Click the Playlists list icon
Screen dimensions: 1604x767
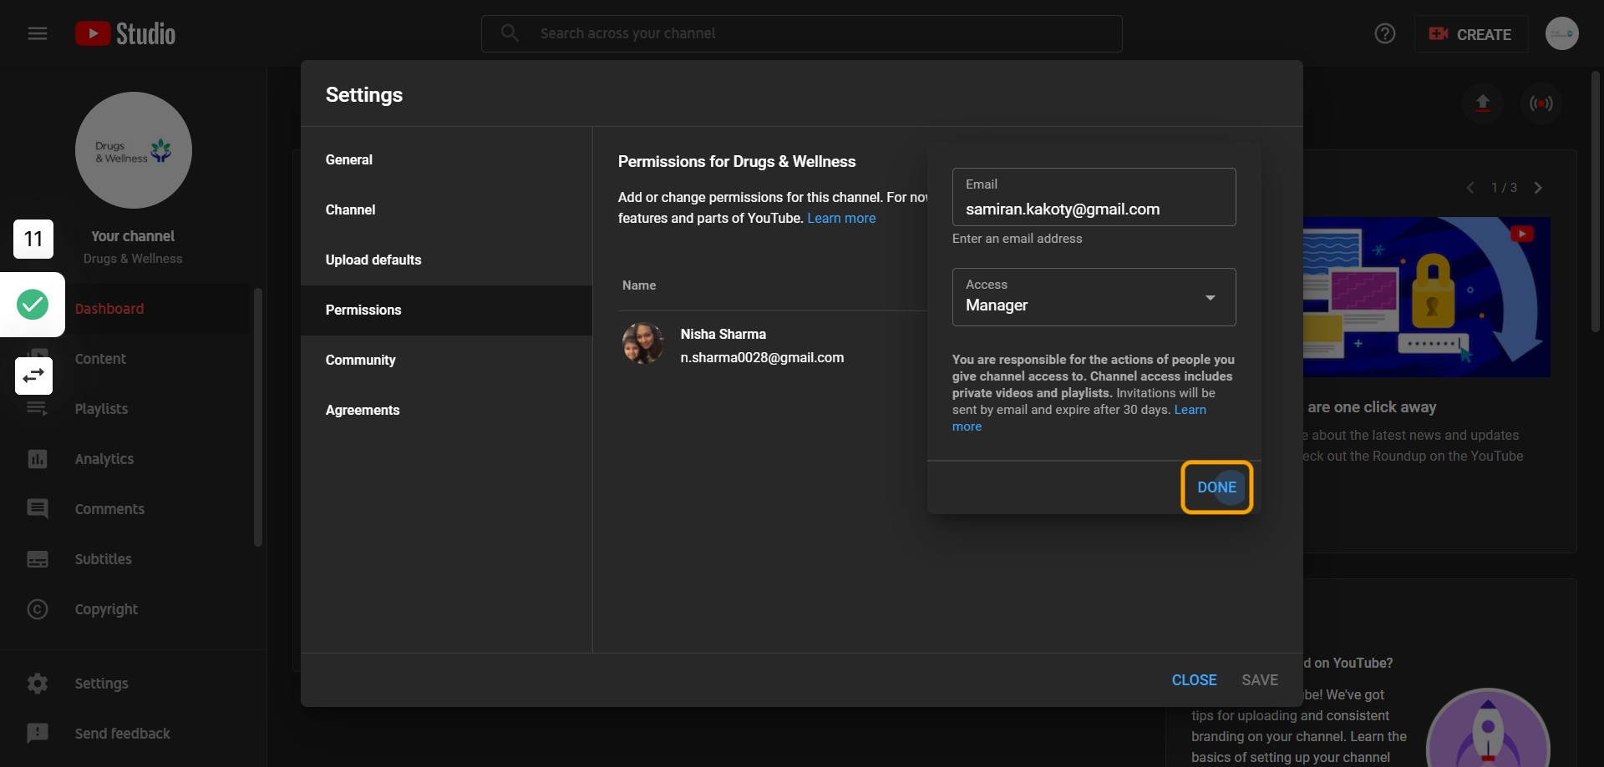(38, 409)
